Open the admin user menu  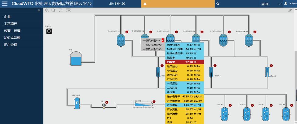[x=290, y=4]
